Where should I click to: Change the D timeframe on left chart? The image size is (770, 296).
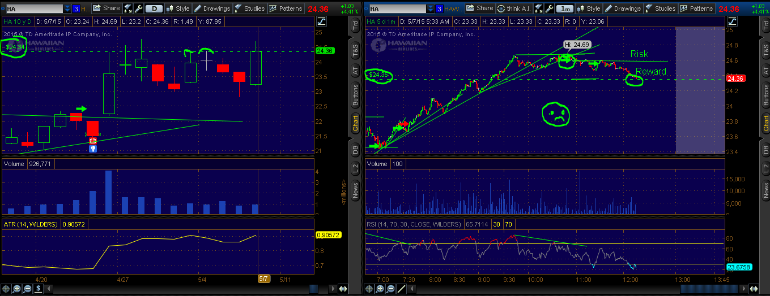tap(154, 8)
